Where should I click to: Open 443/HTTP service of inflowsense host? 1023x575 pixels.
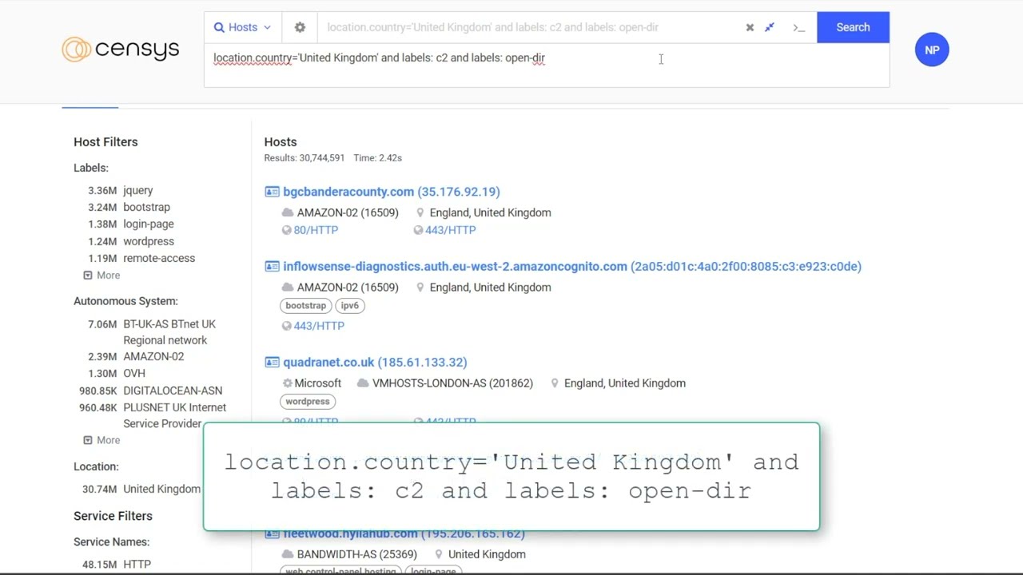(x=319, y=326)
